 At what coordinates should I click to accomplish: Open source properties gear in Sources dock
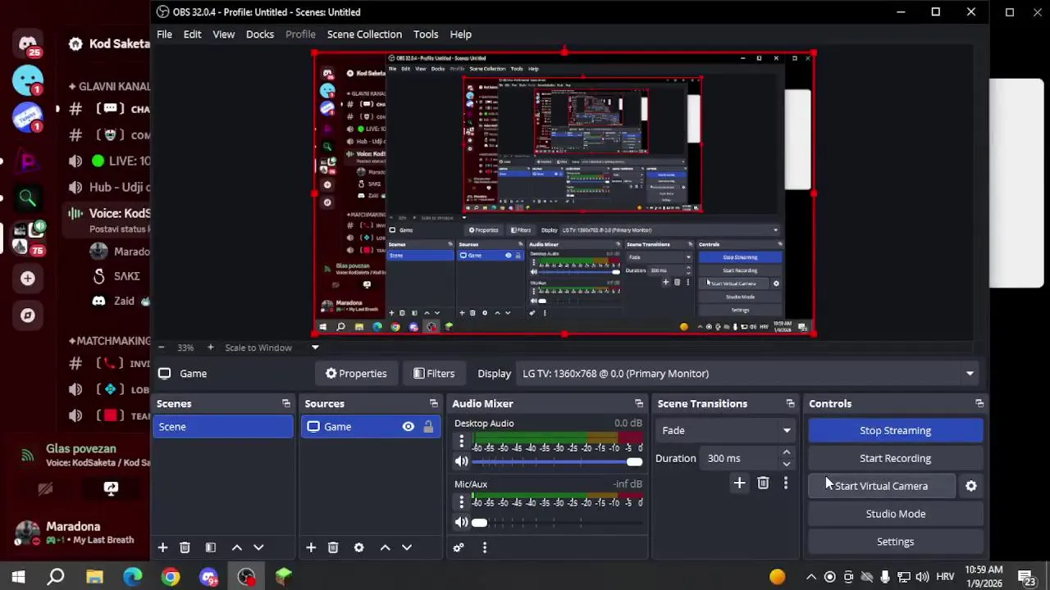tap(358, 547)
